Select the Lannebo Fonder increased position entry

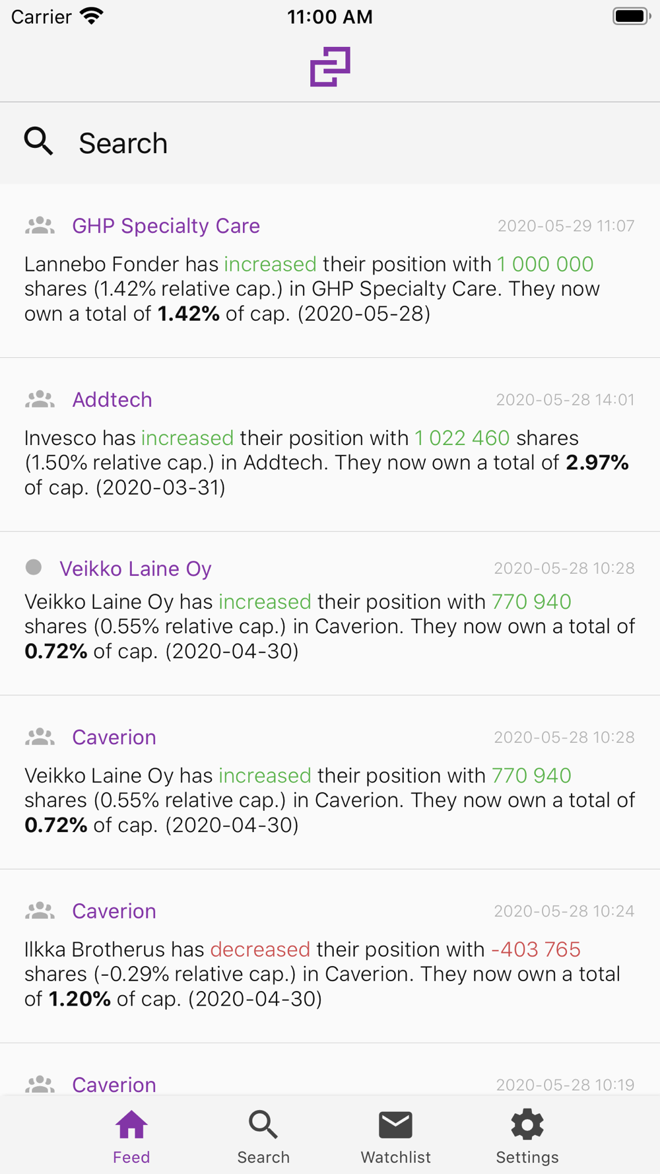click(x=313, y=289)
